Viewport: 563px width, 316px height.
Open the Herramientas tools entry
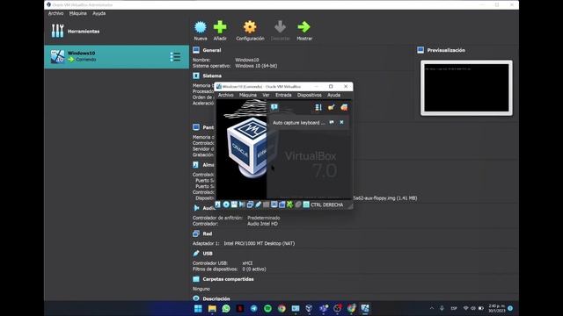[x=116, y=32]
